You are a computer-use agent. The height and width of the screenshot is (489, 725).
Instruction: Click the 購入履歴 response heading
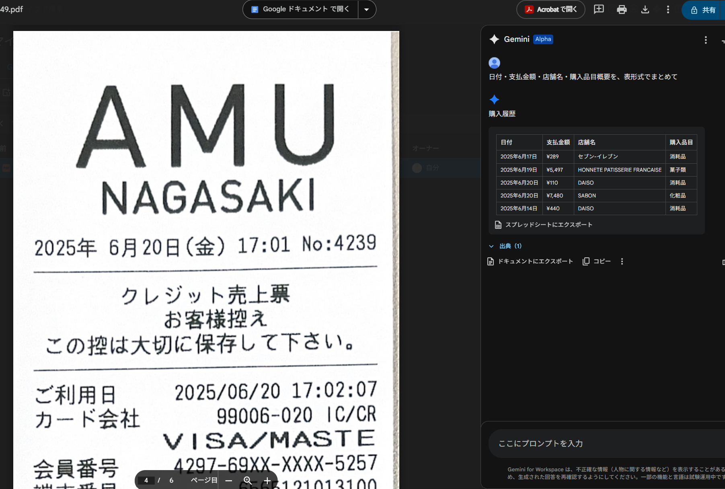point(502,114)
